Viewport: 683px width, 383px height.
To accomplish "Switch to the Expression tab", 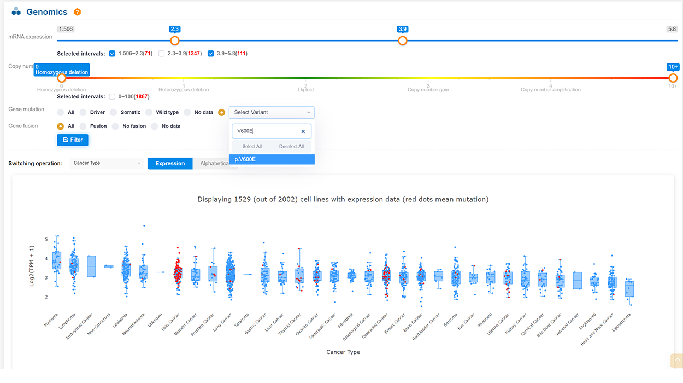I will click(170, 163).
